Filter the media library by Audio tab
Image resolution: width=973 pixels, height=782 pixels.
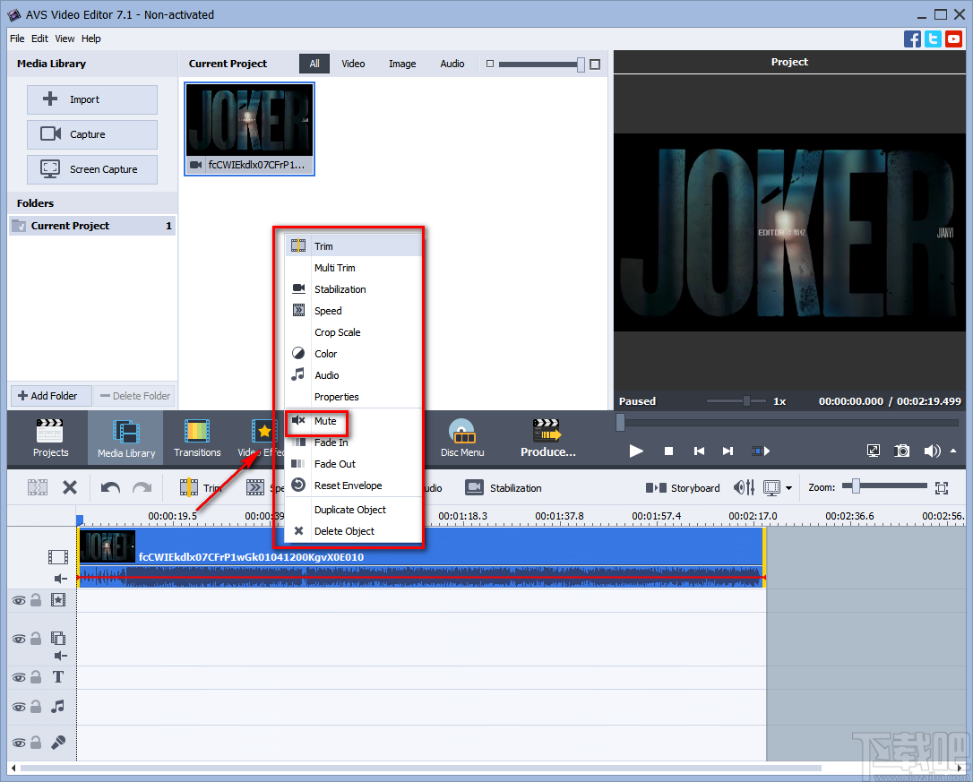(452, 64)
